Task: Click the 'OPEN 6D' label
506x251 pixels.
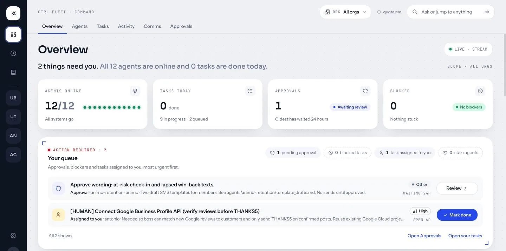Action: [x=422, y=220]
